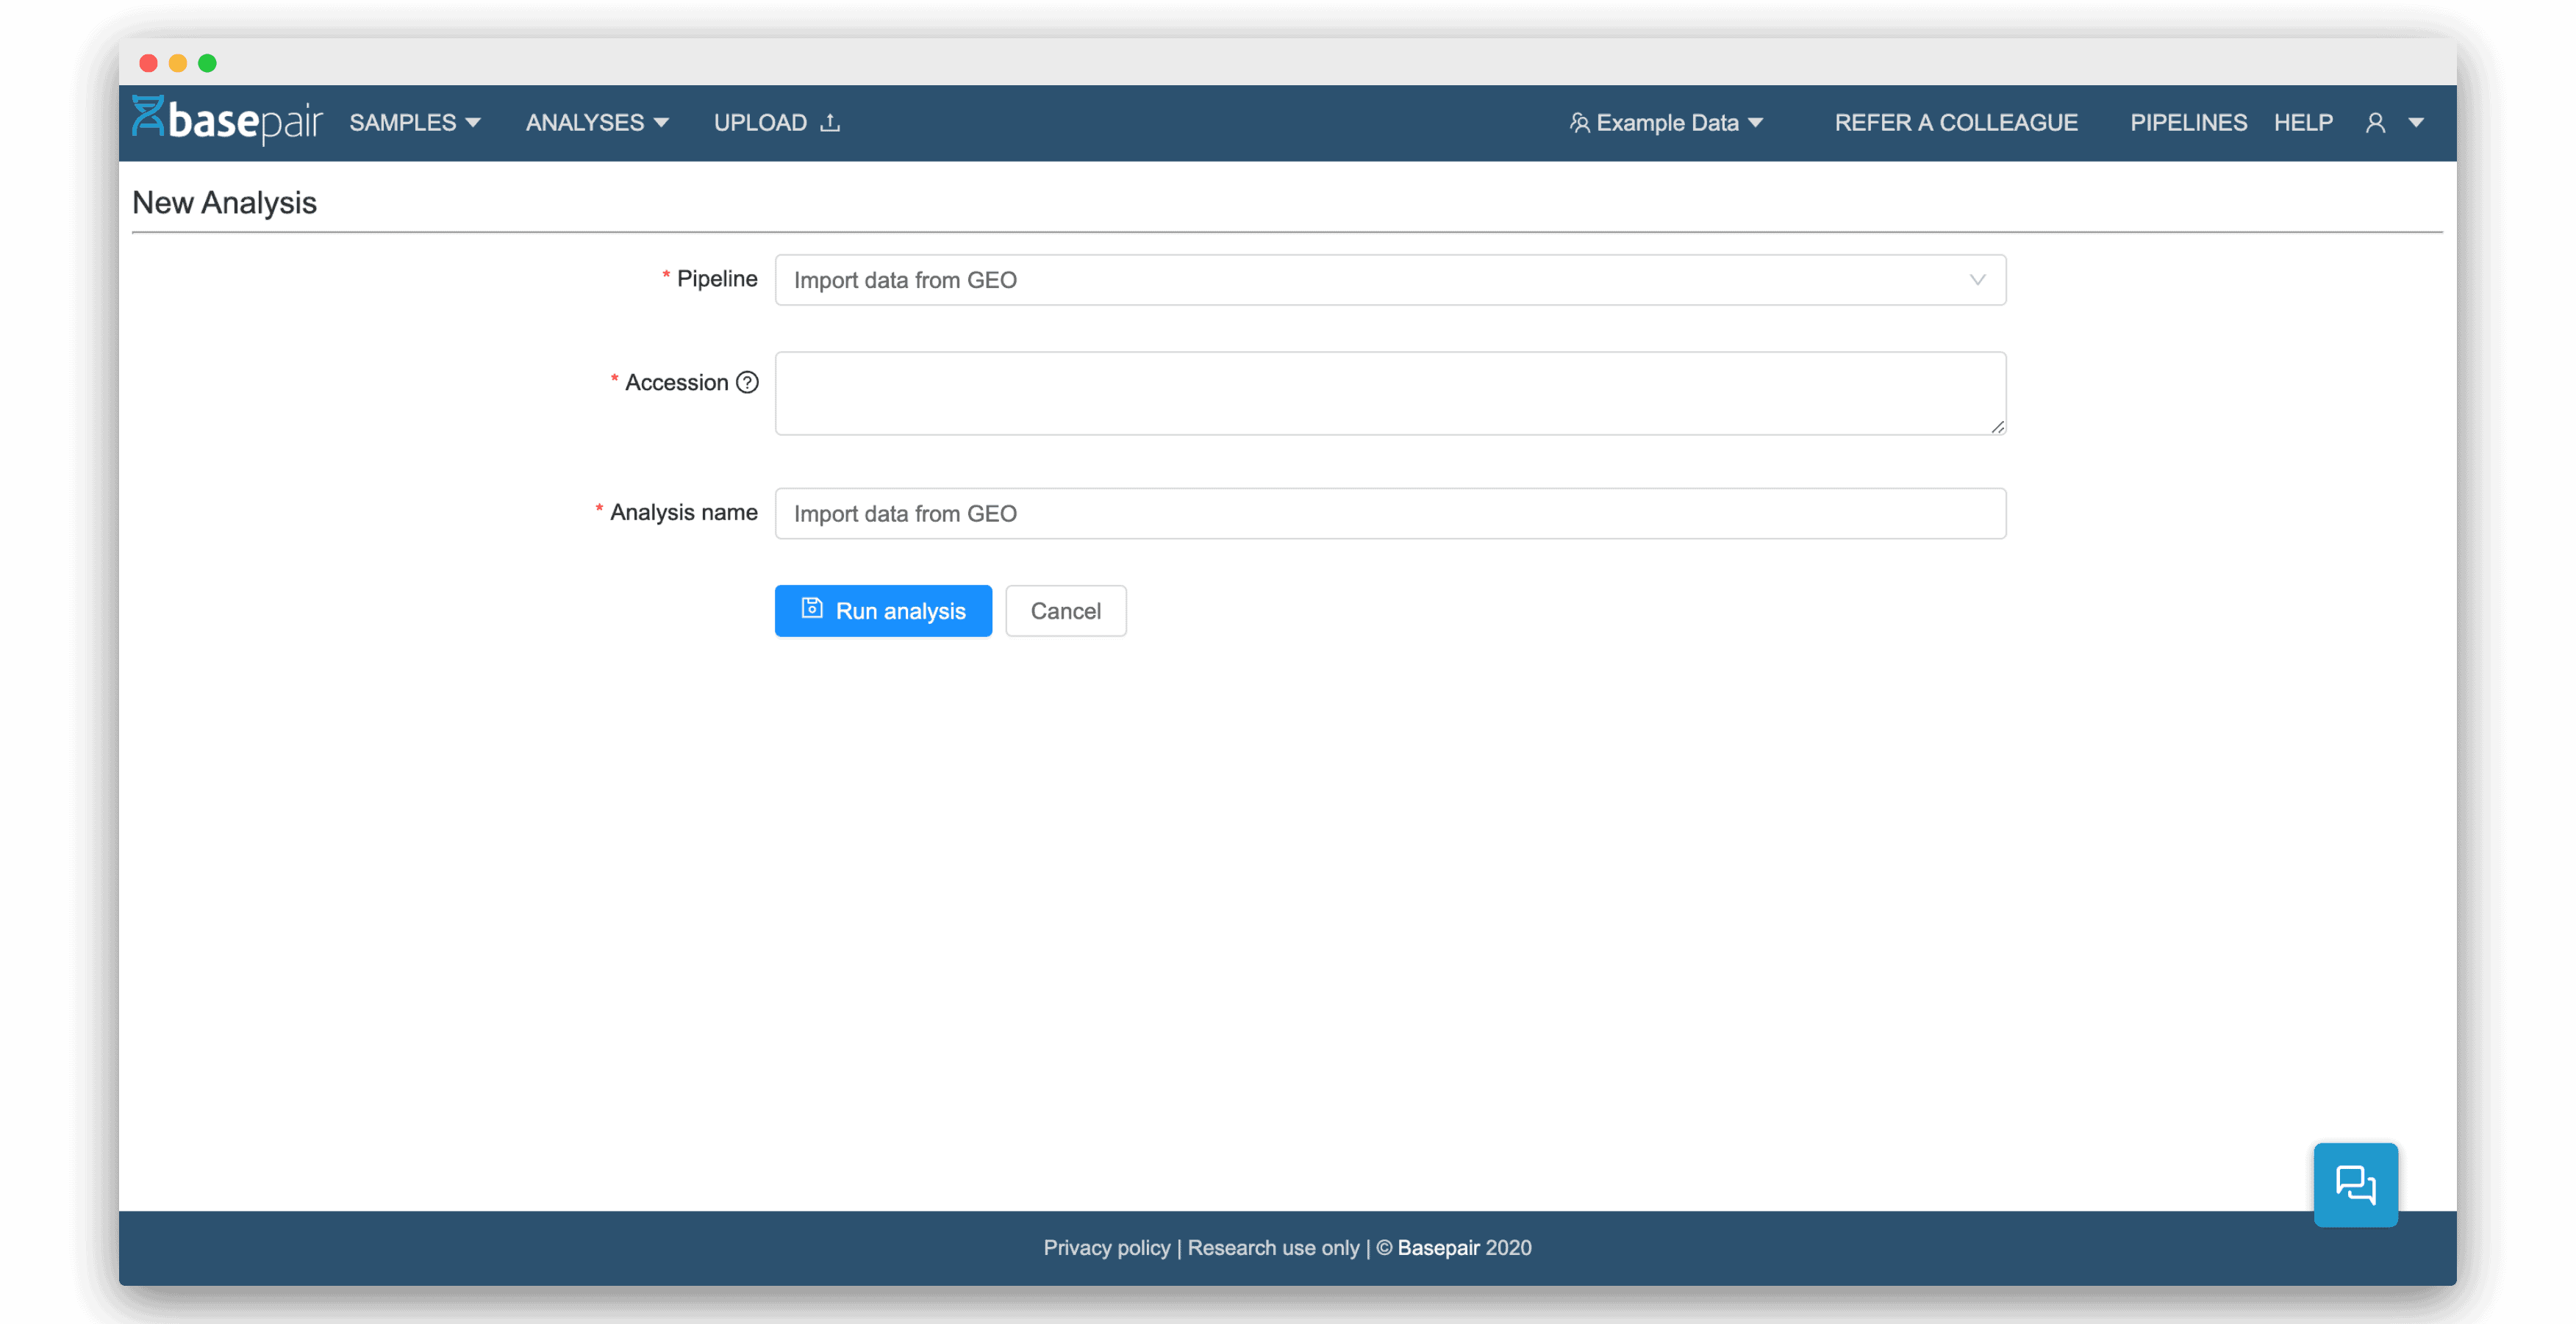Click the user account icon
Screen dimensions: 2576x1324
[x=2375, y=121]
